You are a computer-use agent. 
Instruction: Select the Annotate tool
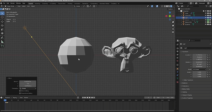coord(2,38)
